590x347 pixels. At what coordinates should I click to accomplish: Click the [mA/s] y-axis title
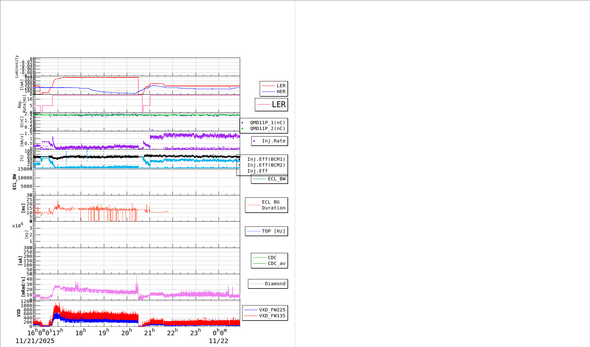(x=22, y=140)
